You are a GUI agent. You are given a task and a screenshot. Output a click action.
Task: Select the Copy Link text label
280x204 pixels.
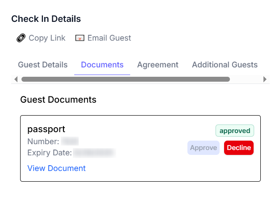pyautogui.click(x=47, y=38)
